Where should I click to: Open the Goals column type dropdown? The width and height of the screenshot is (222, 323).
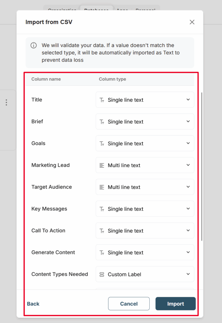(145, 144)
